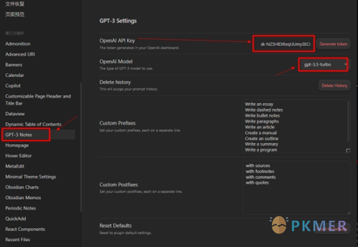This screenshot has height=247, width=358.
Task: Click inside the Custom Prefixes text area
Action: tap(296, 126)
